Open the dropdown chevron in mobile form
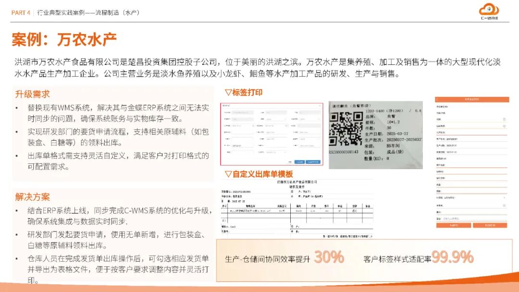 [x=504, y=198]
